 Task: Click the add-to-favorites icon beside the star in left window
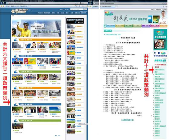[4, 6]
